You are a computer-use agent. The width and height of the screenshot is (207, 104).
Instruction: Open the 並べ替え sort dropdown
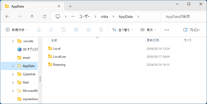[x=123, y=30]
